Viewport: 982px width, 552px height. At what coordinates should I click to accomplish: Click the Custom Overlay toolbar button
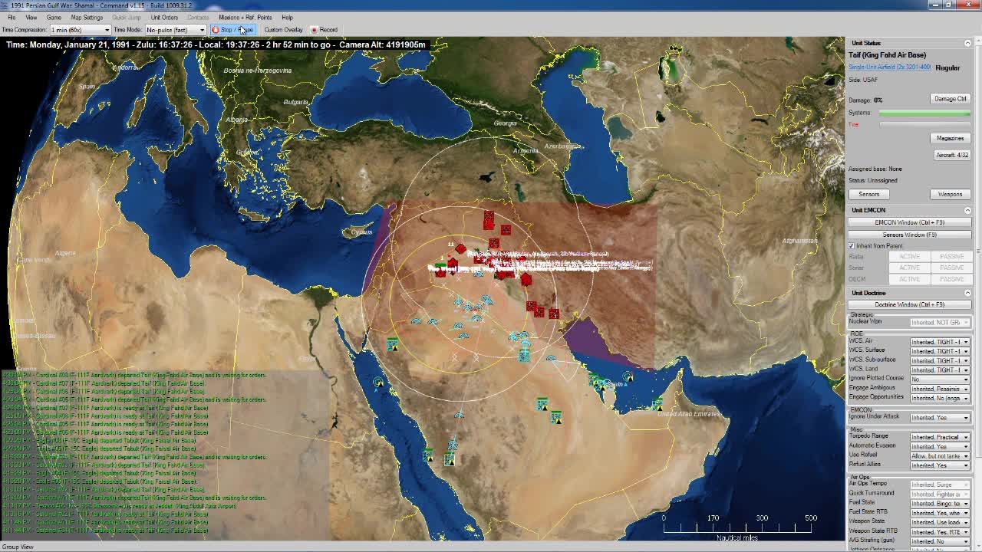pyautogui.click(x=283, y=30)
